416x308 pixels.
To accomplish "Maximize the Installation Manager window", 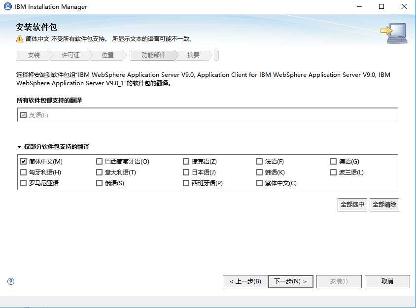I will (x=381, y=6).
